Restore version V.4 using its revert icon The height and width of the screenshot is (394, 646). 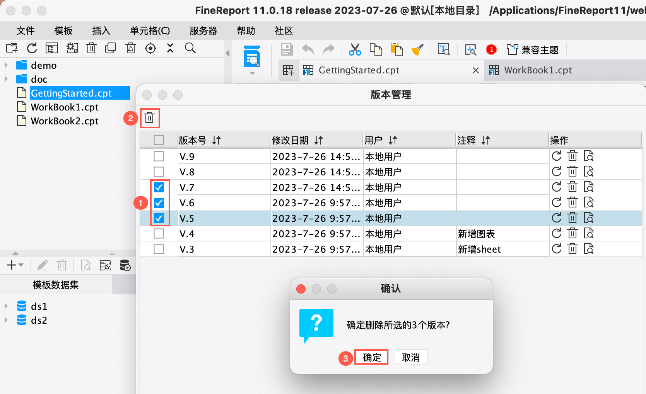tap(556, 233)
